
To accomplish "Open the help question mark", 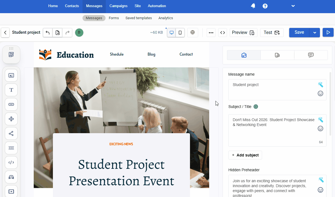I will pos(265,6).
